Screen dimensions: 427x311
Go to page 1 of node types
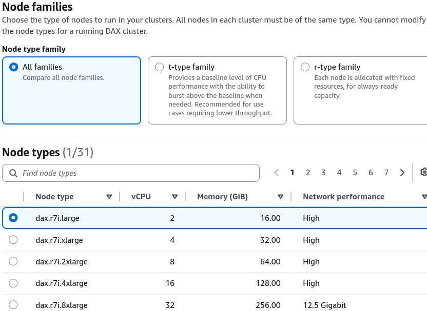click(x=292, y=173)
